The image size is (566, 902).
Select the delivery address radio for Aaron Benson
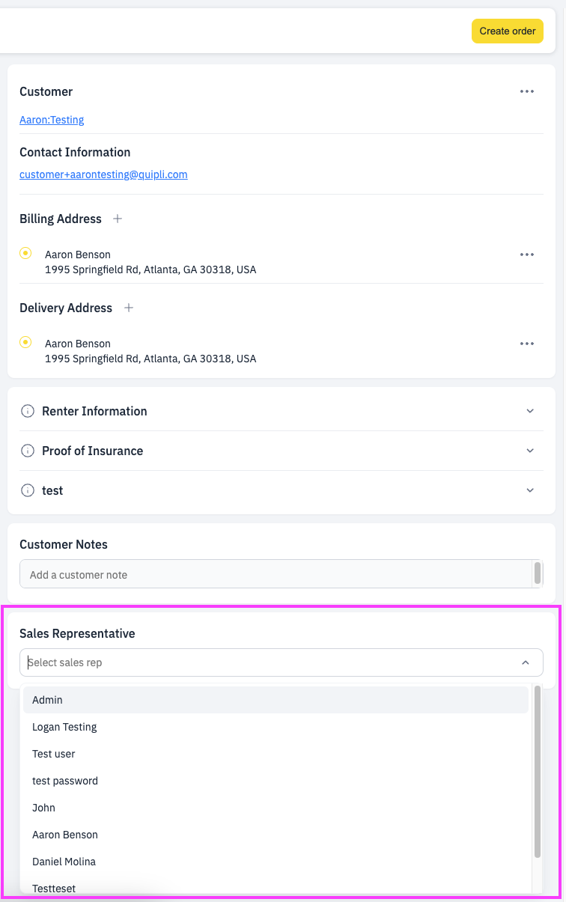[x=25, y=342]
